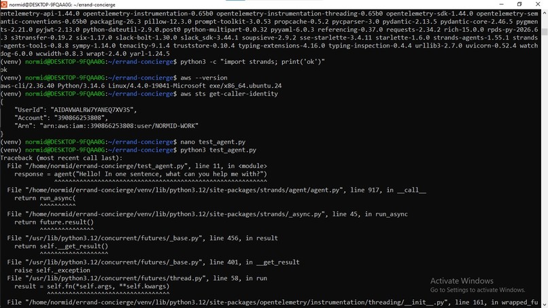548x308 pixels.
Task: Click the 'return future.result()' line
Action: 54,222
